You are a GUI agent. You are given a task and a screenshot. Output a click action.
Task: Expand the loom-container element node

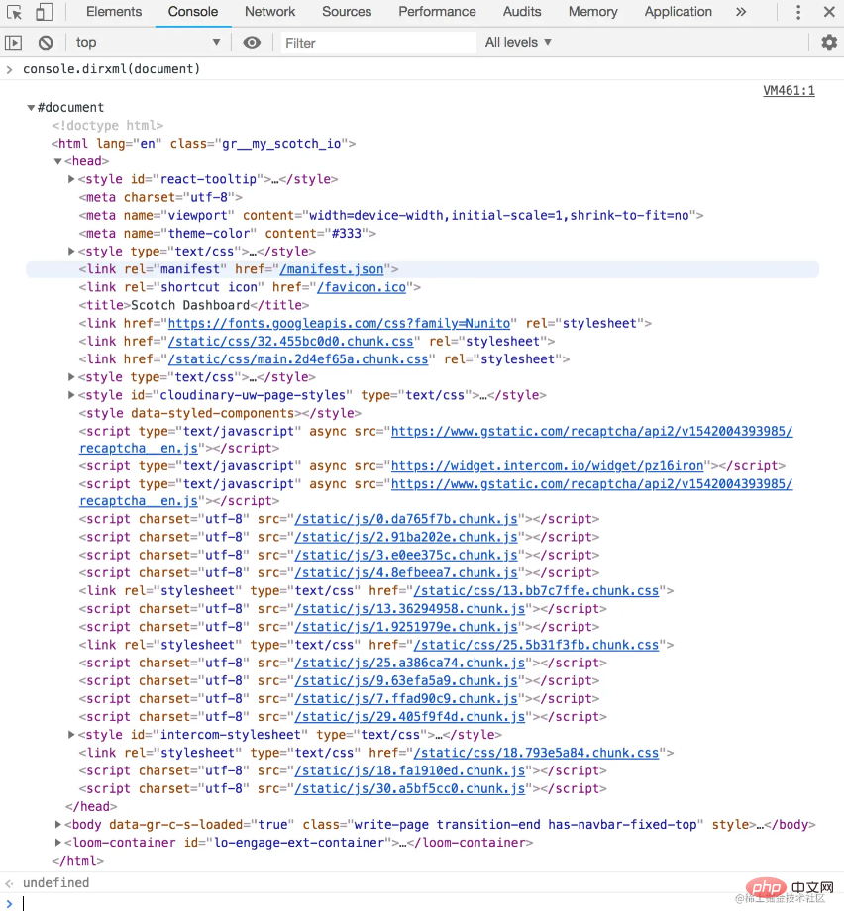(x=57, y=843)
